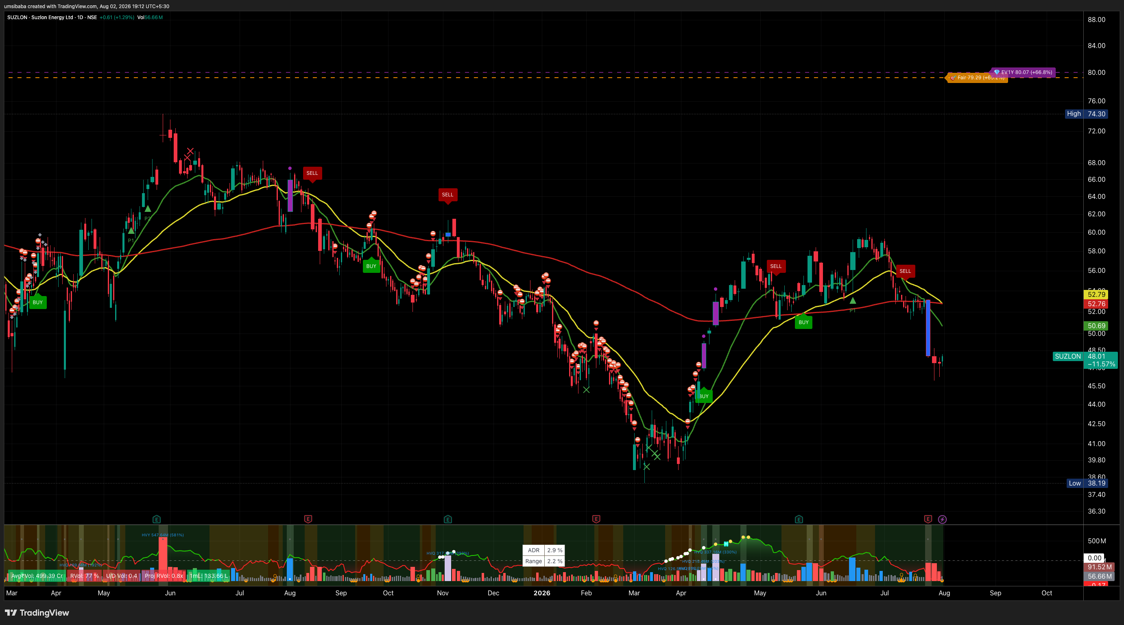This screenshot has height=625, width=1124.
Task: Click the Range 2.2 % table cell
Action: (x=543, y=561)
